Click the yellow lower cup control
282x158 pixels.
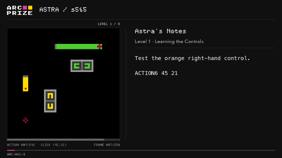(50, 106)
